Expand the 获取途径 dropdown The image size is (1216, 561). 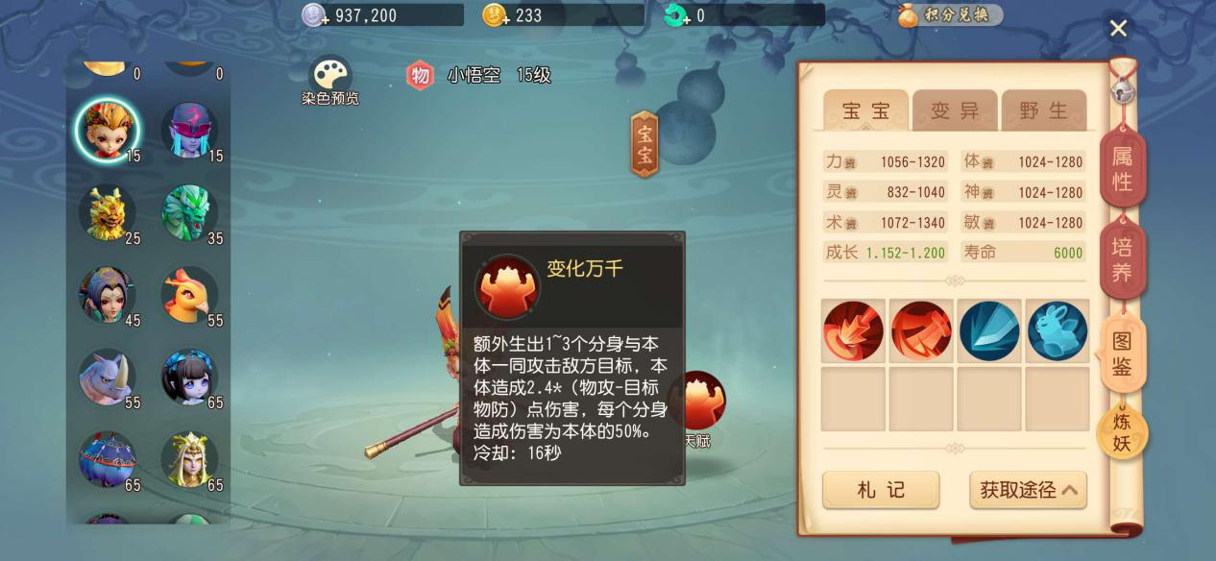click(x=1028, y=490)
